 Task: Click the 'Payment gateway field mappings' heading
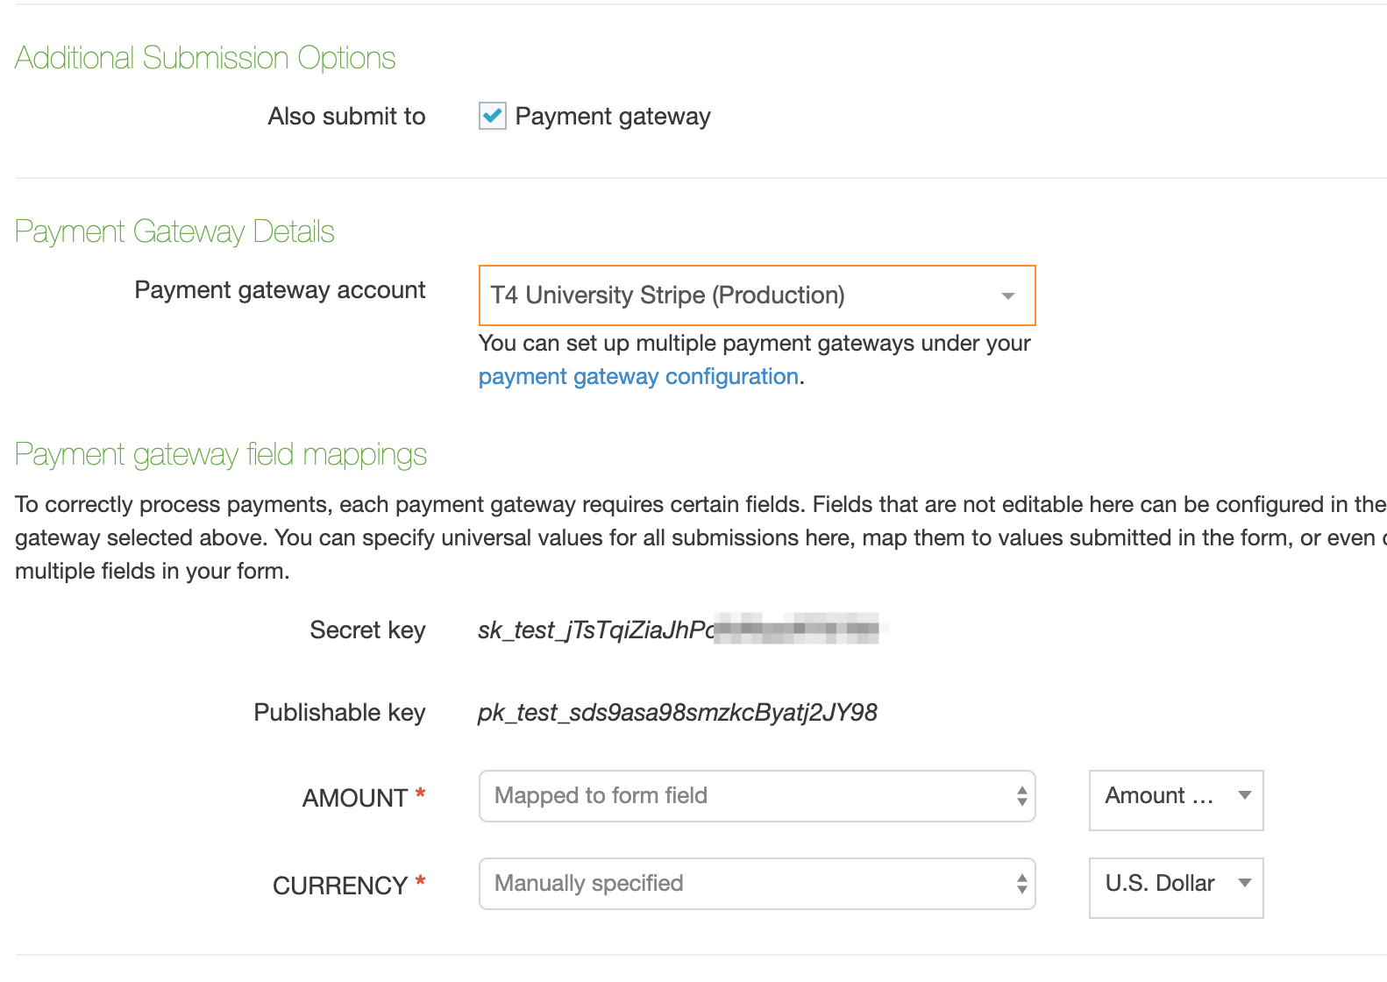click(221, 454)
